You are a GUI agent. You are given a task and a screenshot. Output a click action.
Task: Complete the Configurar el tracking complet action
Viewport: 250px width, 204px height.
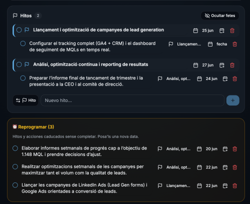pos(23,43)
